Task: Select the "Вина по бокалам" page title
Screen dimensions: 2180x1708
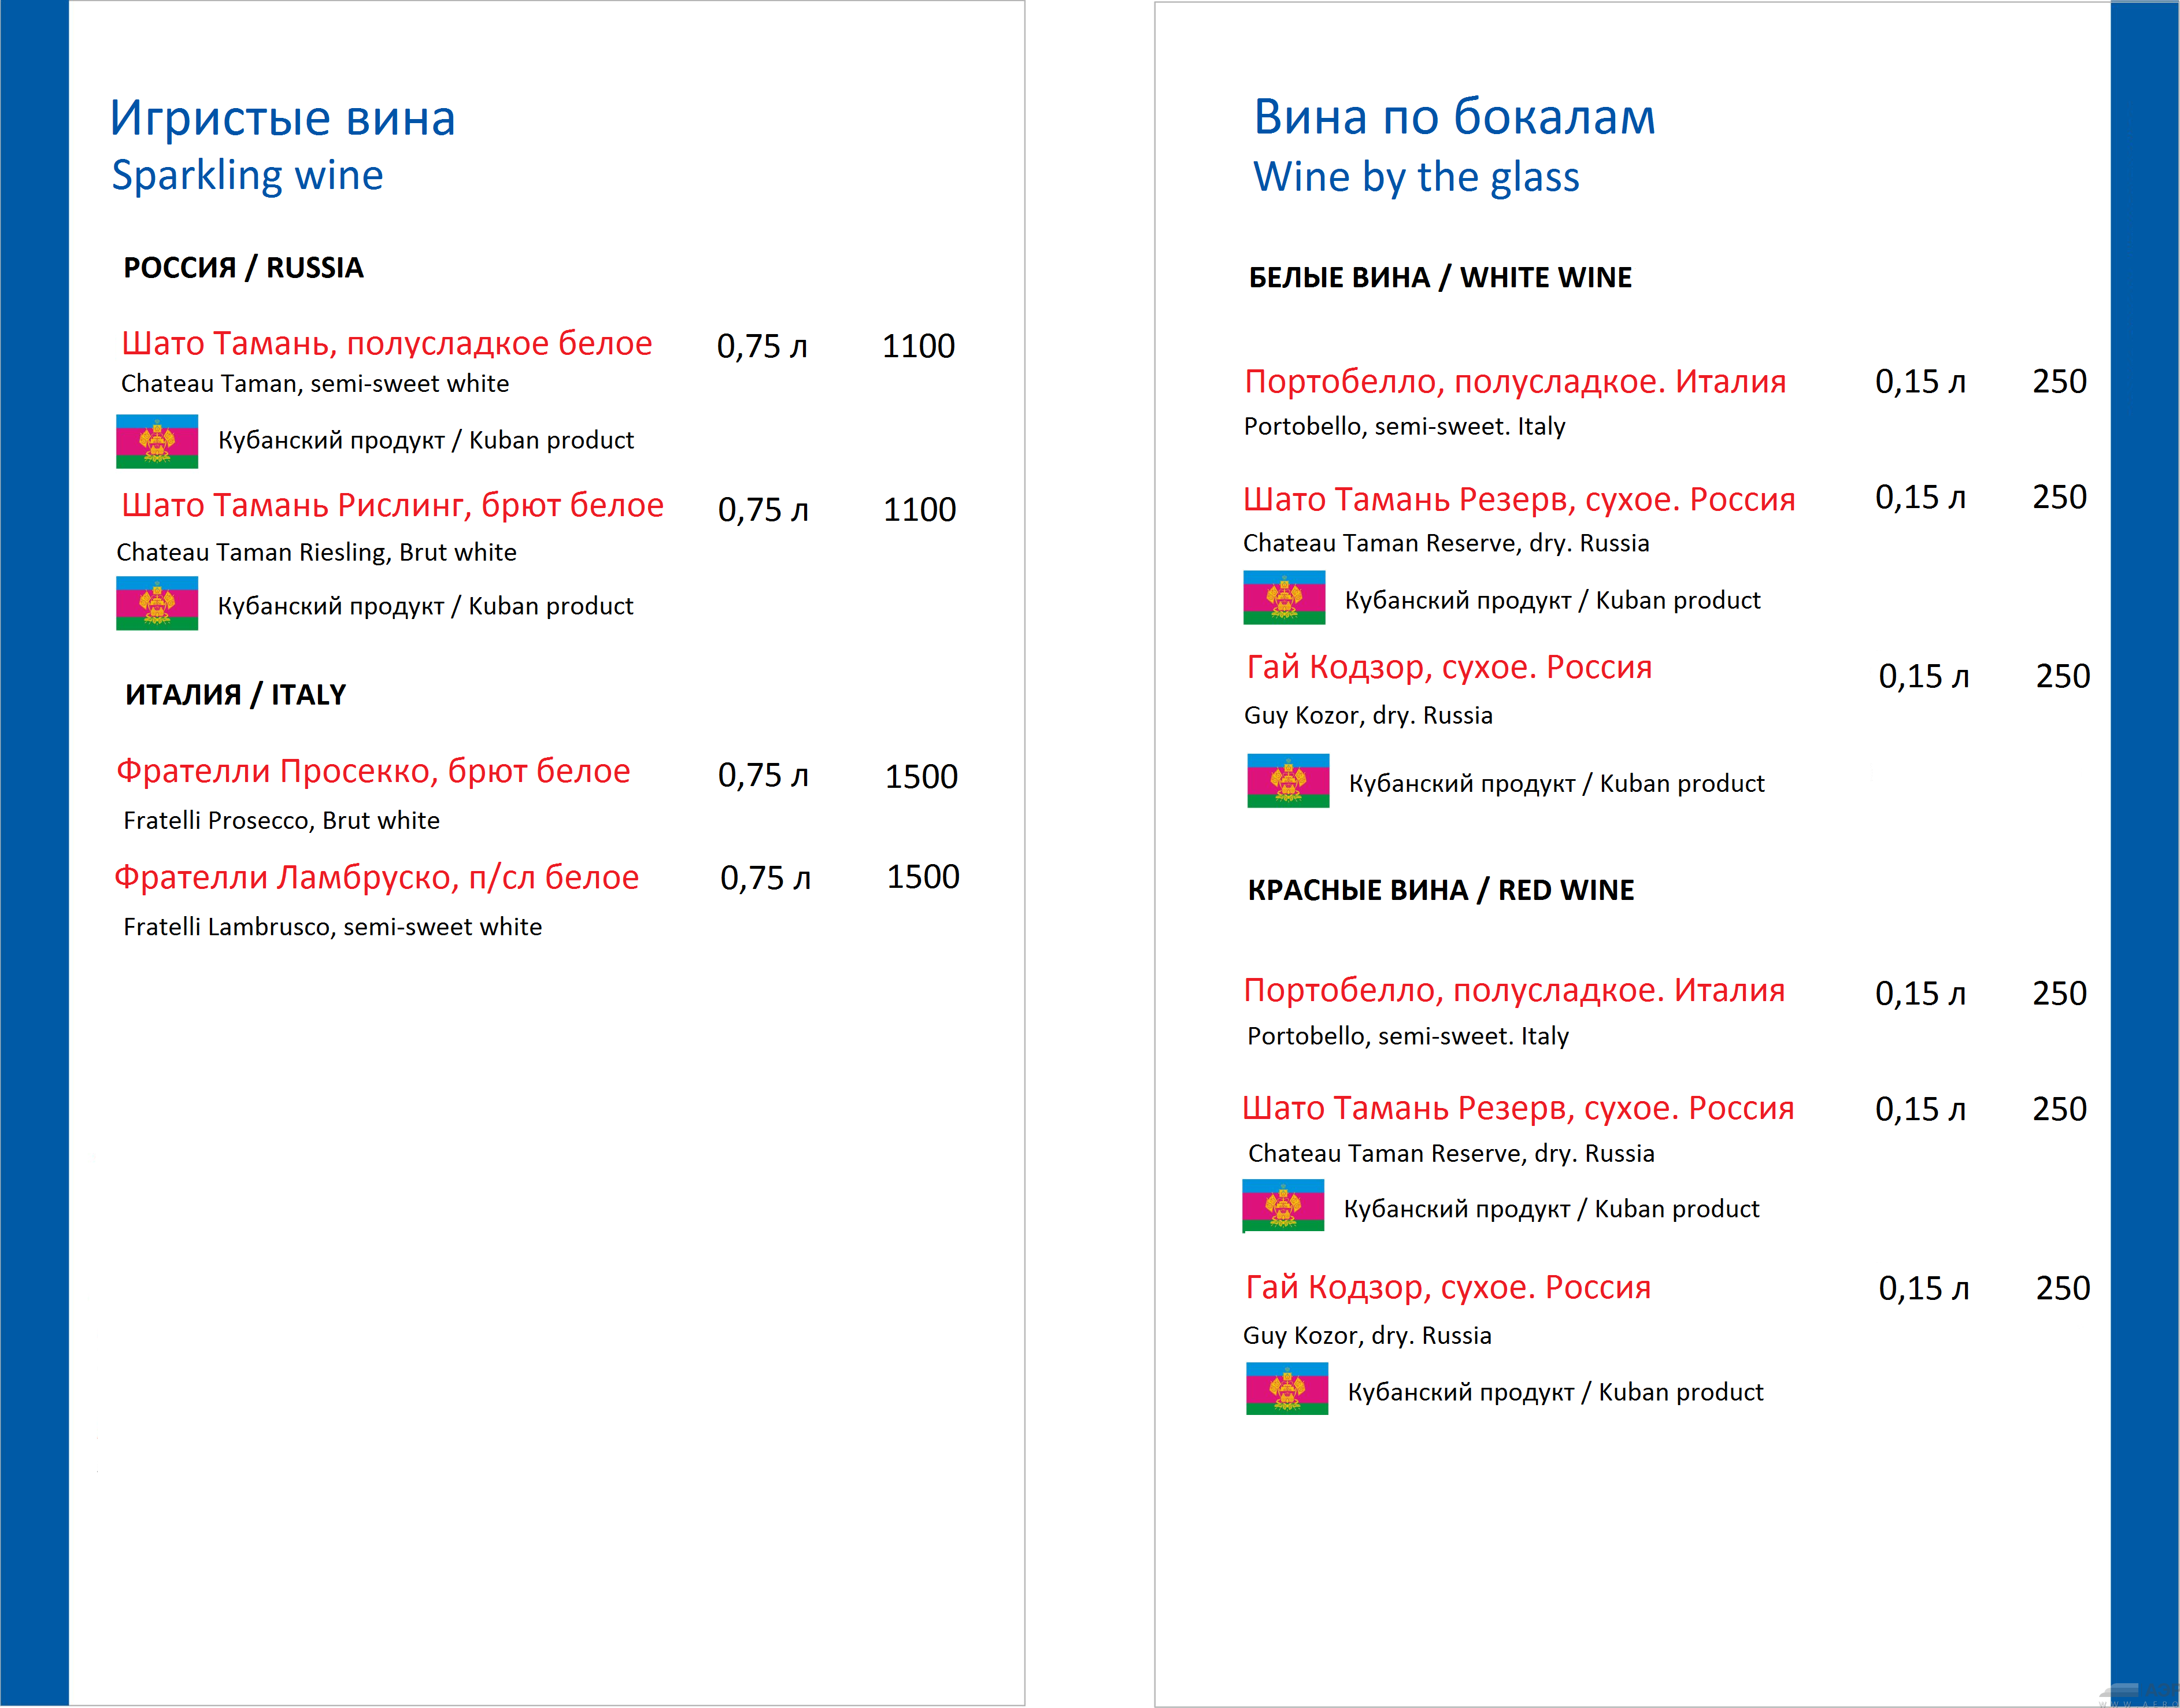Action: point(1454,117)
